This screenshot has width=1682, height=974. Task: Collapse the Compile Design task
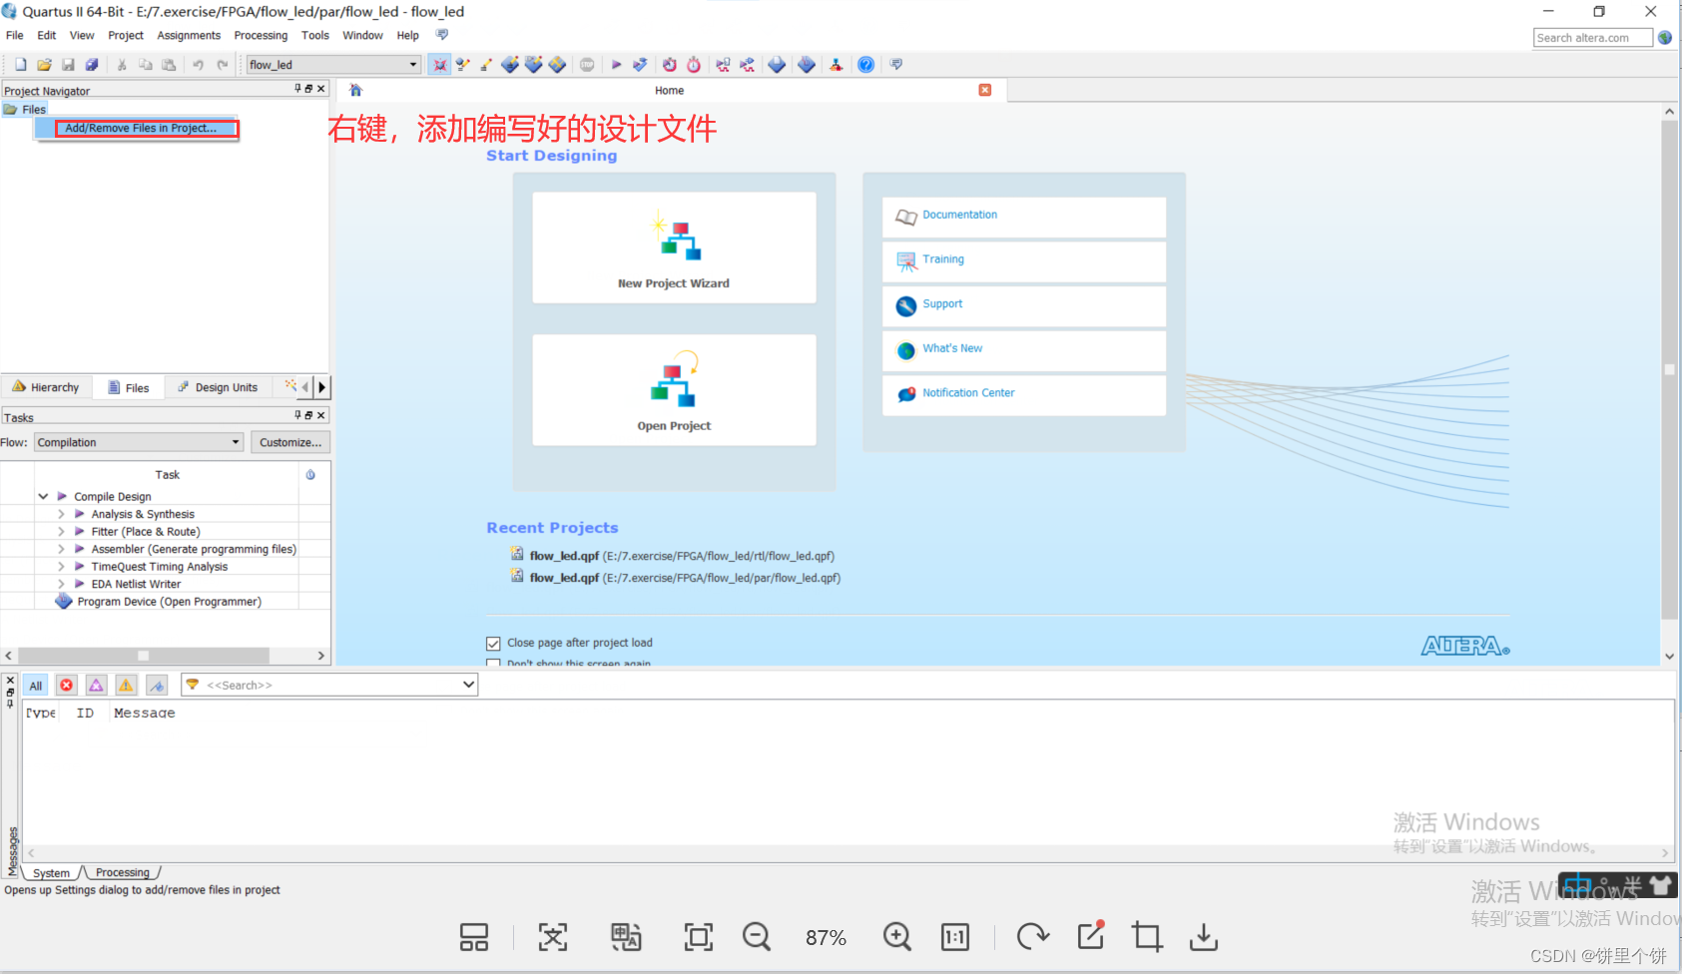(x=43, y=496)
